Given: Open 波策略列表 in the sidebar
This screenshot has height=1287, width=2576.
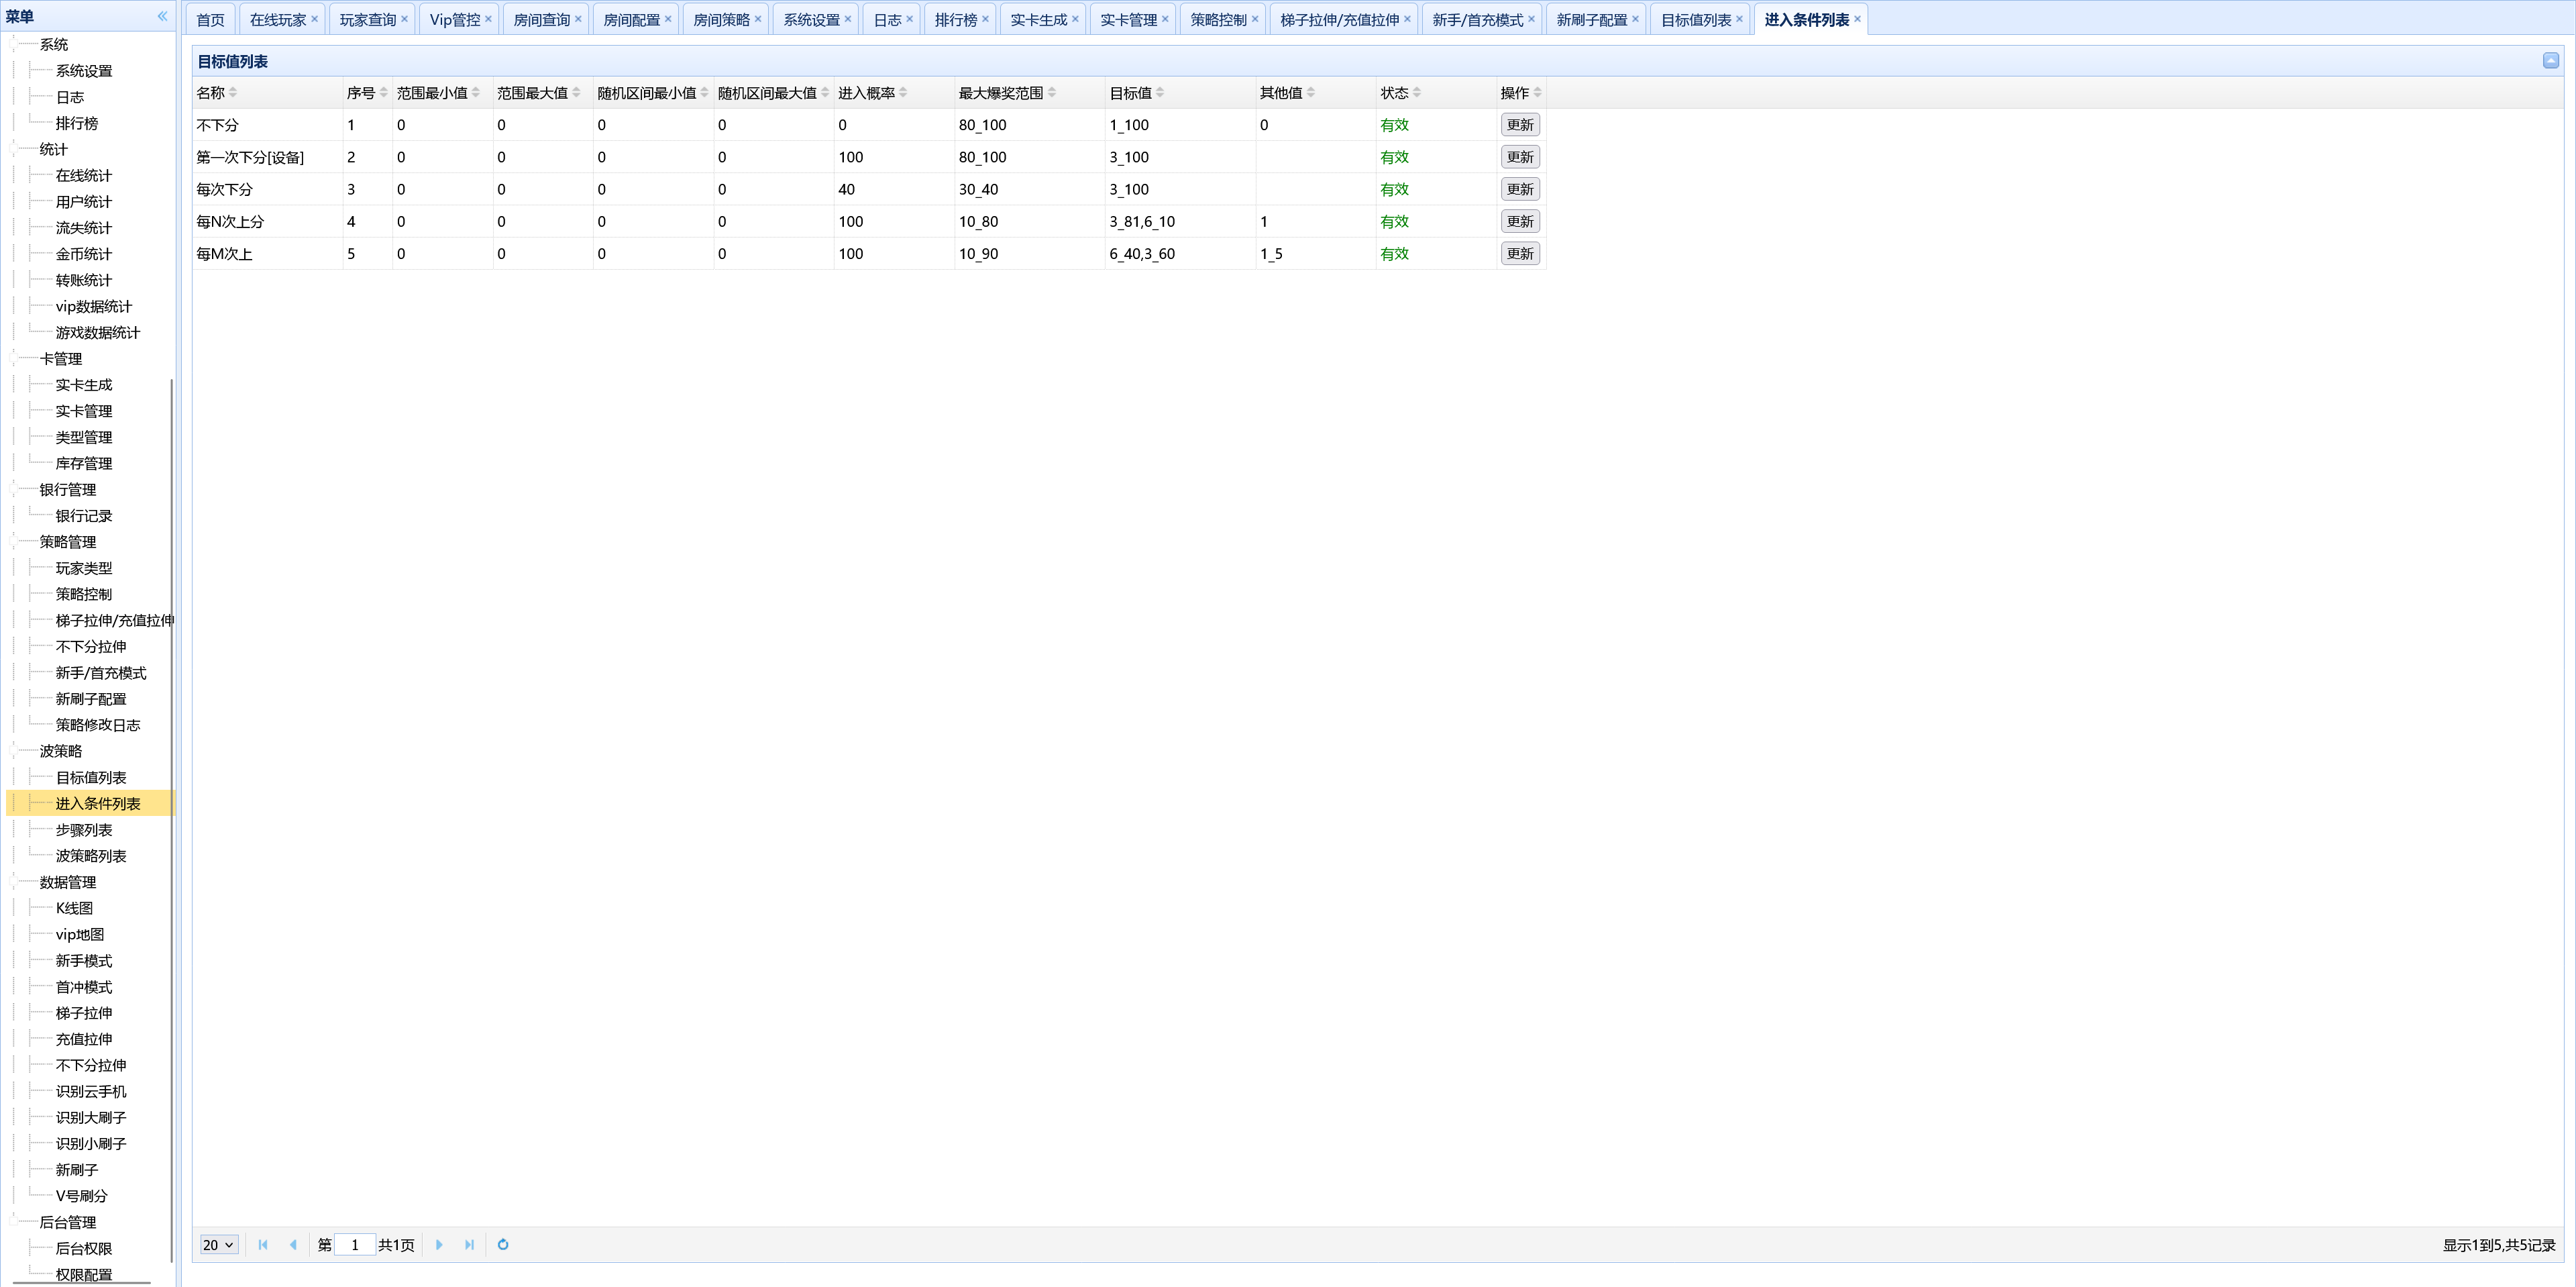Looking at the screenshot, I should point(91,856).
